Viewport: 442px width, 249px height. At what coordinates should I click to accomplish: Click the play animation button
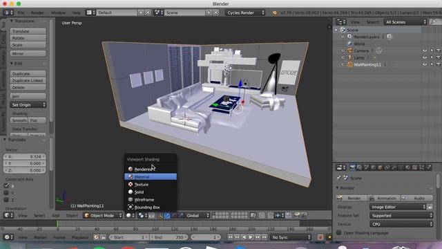pos(251,237)
